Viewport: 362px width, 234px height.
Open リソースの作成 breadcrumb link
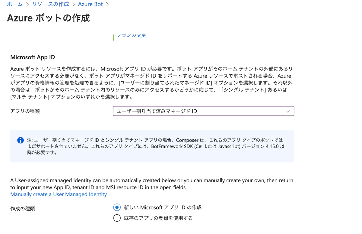pyautogui.click(x=51, y=4)
